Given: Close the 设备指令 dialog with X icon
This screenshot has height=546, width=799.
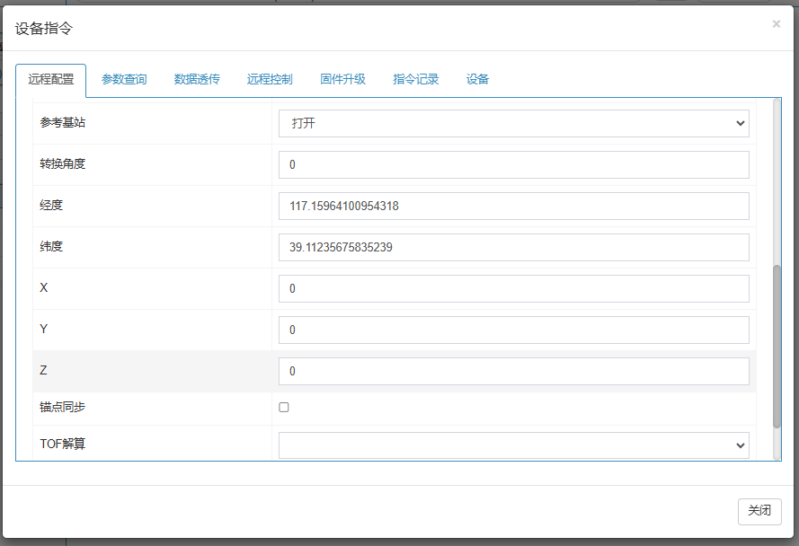Looking at the screenshot, I should tap(776, 24).
